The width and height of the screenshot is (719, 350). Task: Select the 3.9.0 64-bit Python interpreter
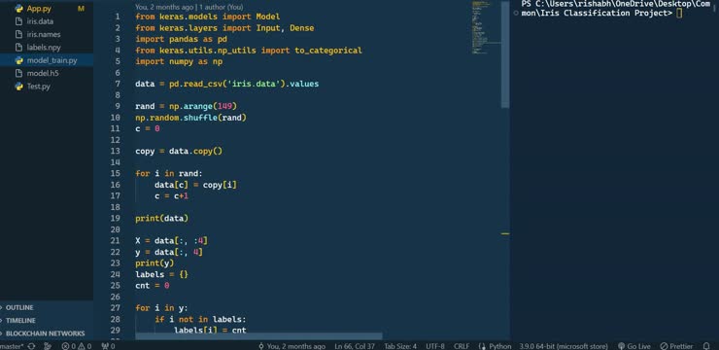564,346
